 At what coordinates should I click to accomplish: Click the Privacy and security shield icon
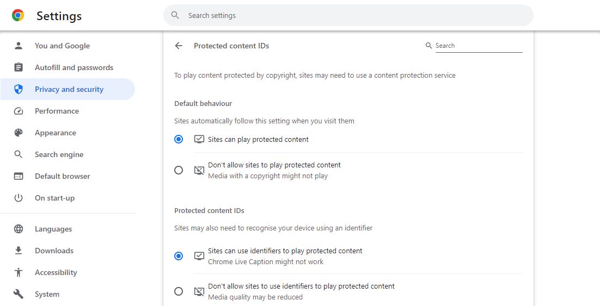pos(19,89)
